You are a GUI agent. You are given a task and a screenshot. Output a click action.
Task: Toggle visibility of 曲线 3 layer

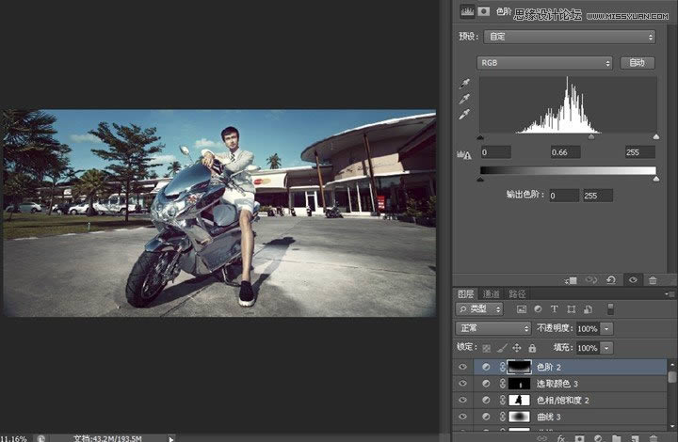(x=462, y=416)
